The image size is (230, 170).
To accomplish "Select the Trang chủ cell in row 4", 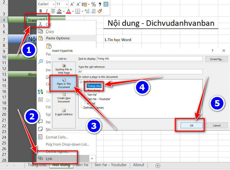I will coord(37,20).
